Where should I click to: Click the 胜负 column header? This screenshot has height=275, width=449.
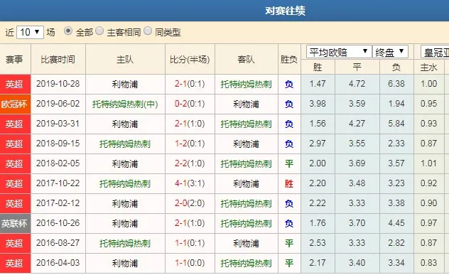(x=289, y=59)
